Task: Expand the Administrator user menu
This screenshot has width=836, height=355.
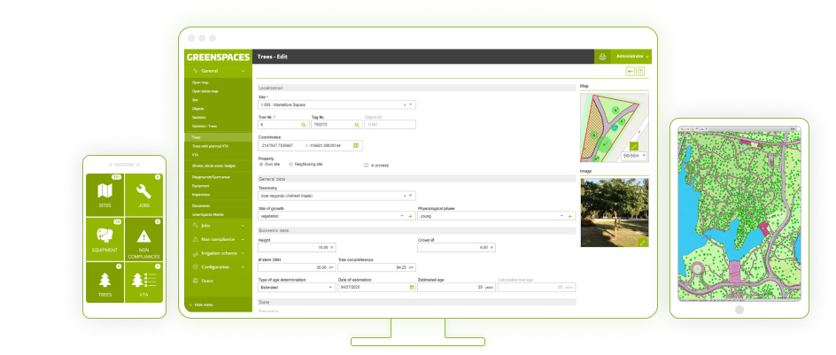Action: (631, 57)
